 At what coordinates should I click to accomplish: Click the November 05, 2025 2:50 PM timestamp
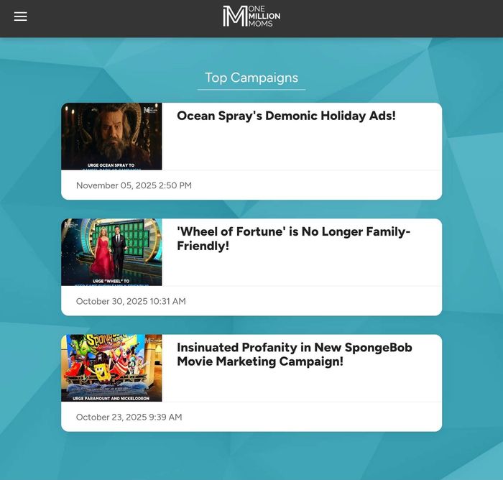point(134,185)
